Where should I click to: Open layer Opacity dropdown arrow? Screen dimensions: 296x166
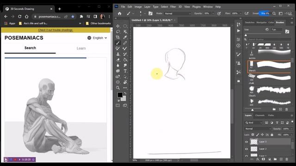pyautogui.click(x=292, y=129)
